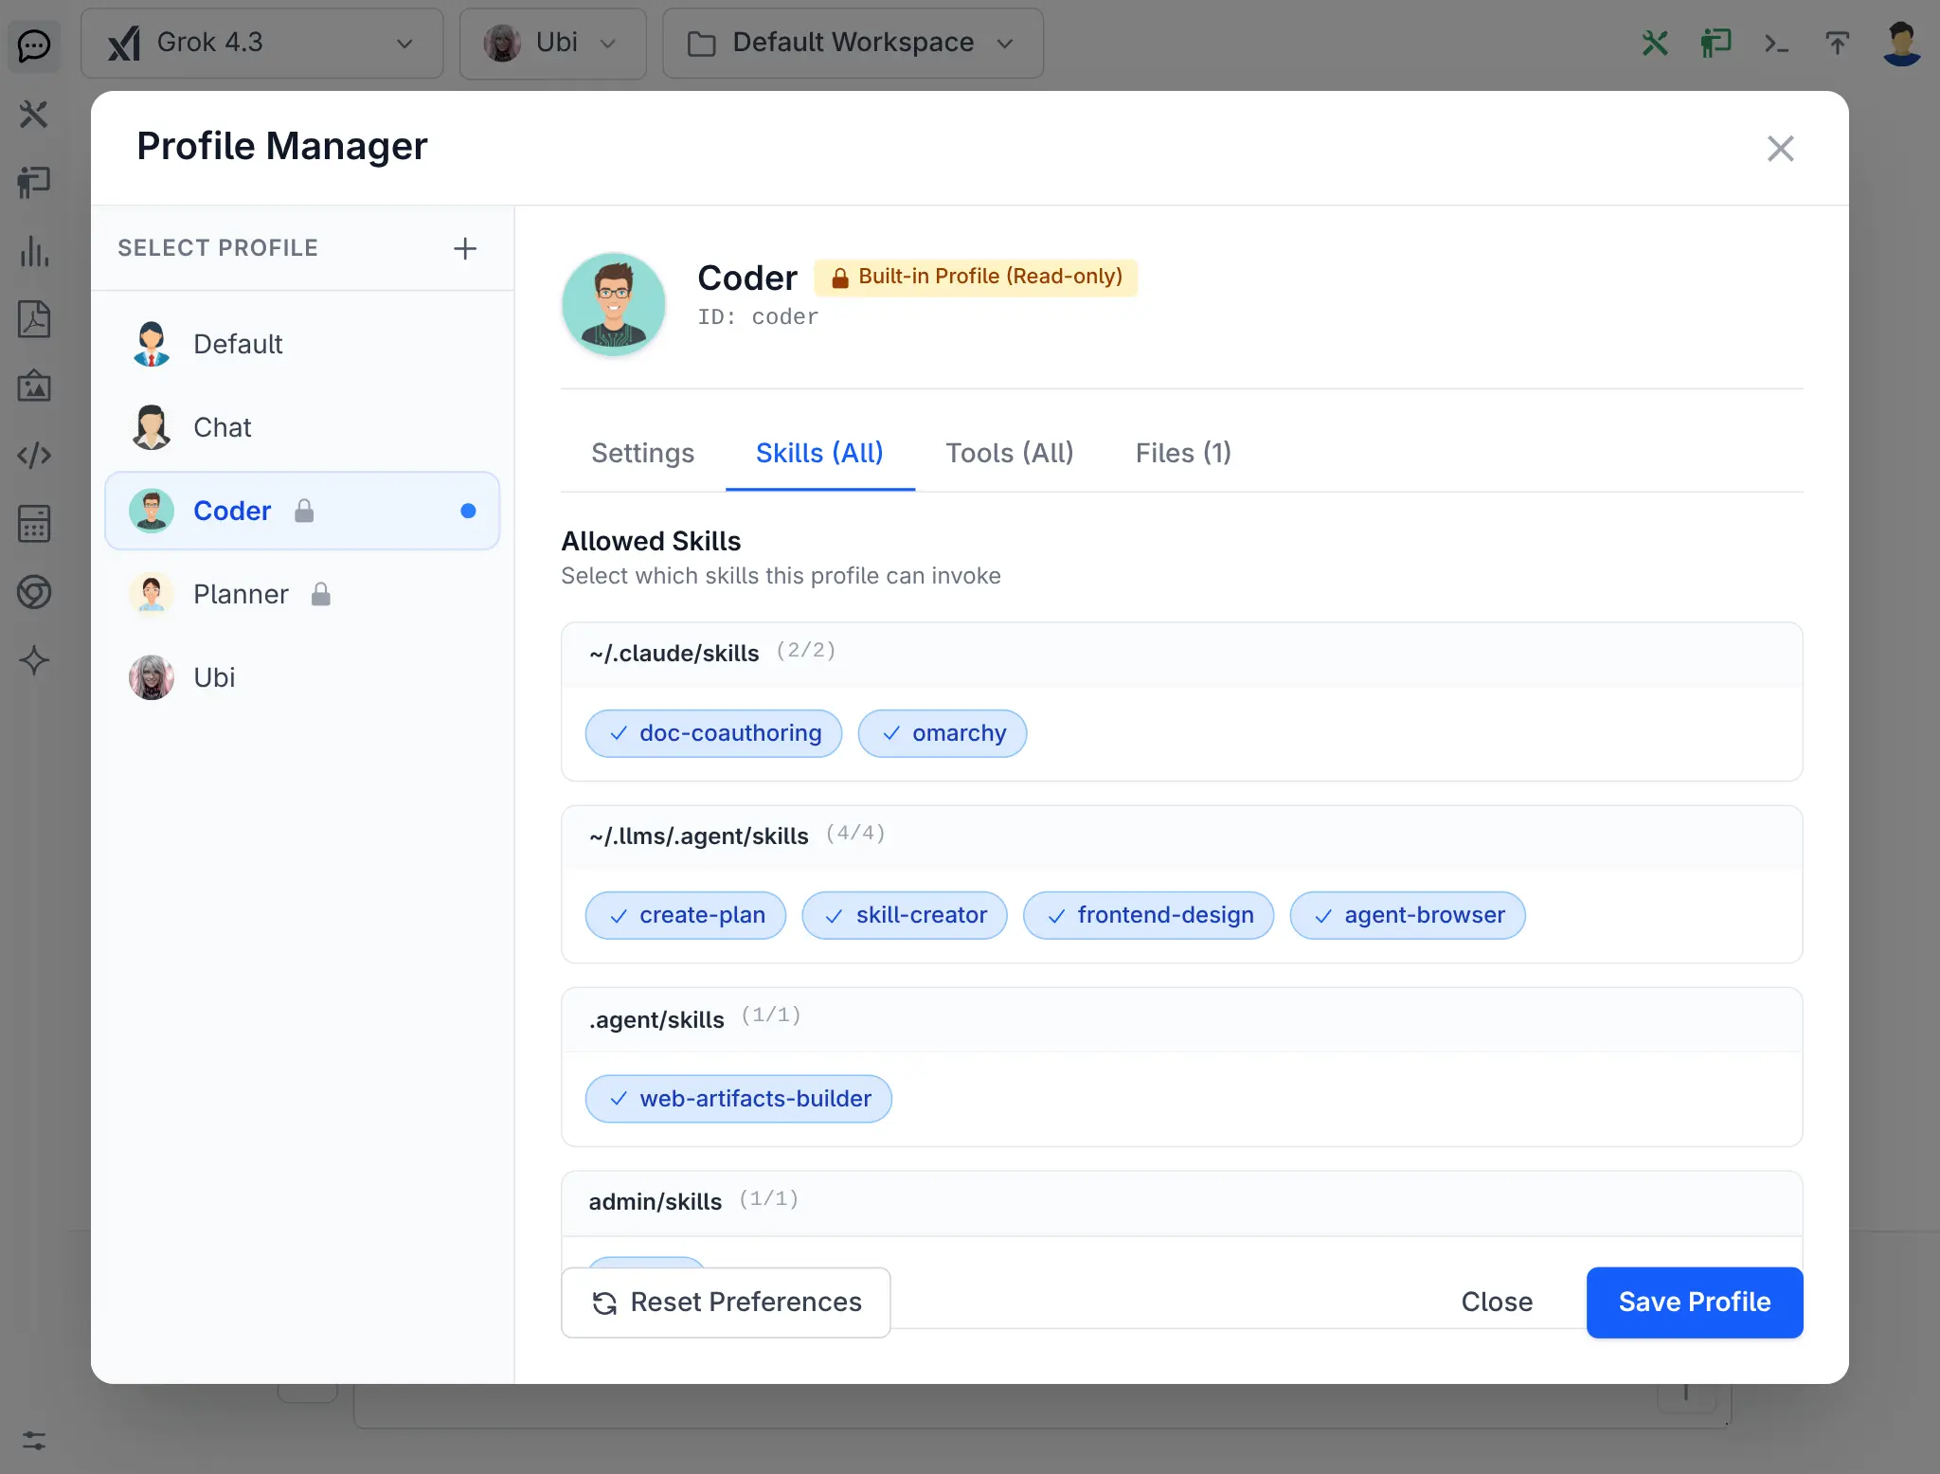Screen dimensions: 1940x1474
Task: Toggle the doc-coauthoring skill
Action: coord(713,733)
